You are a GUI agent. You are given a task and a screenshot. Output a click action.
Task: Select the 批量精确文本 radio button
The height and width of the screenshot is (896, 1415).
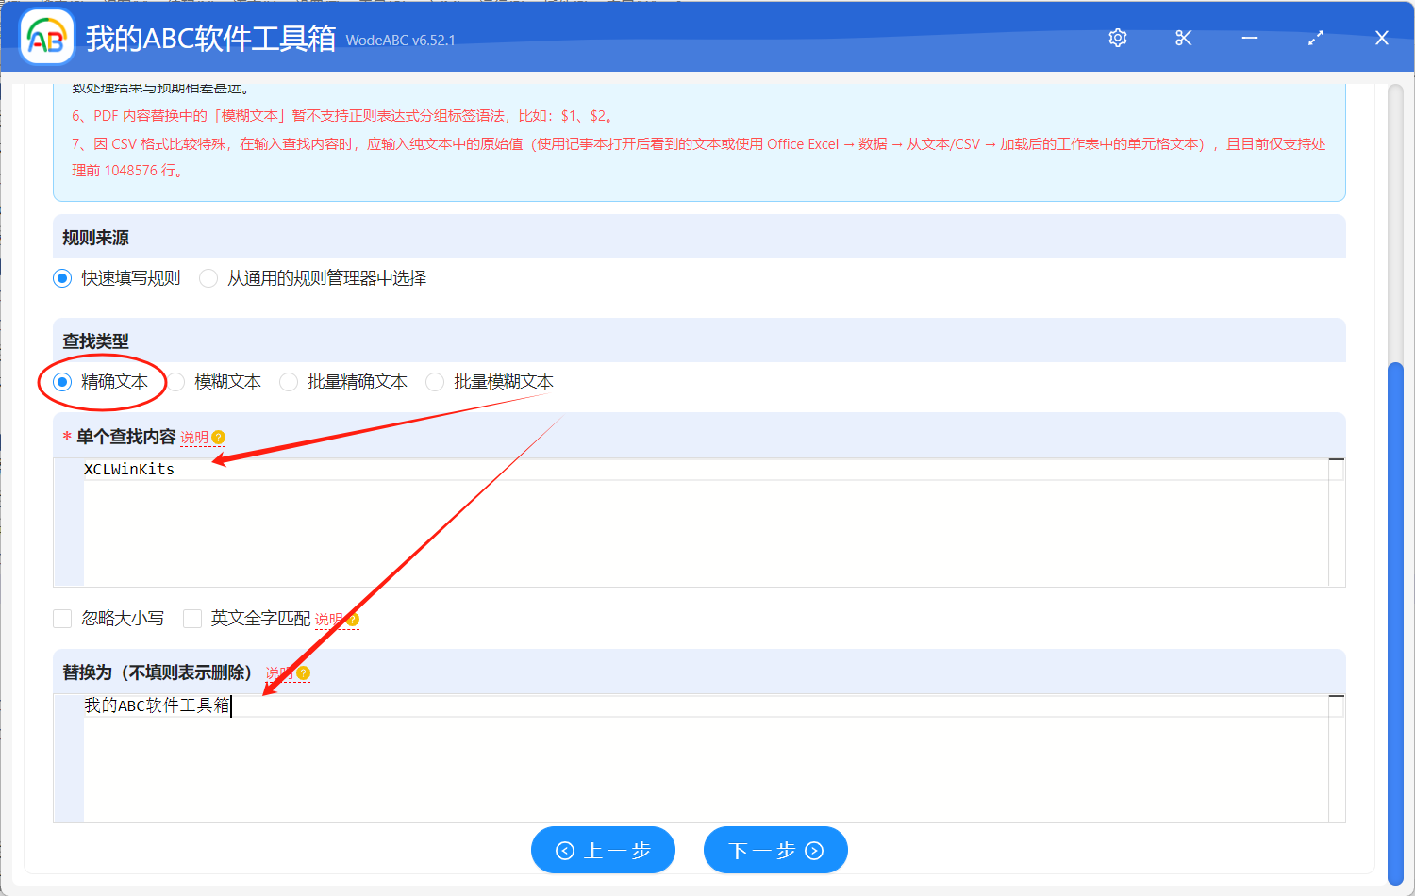(x=289, y=382)
